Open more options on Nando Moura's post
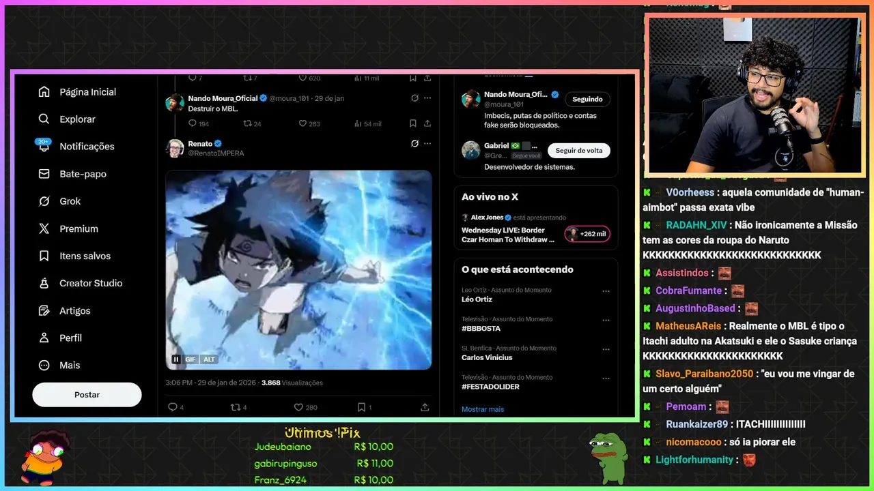874x491 pixels. pyautogui.click(x=427, y=98)
